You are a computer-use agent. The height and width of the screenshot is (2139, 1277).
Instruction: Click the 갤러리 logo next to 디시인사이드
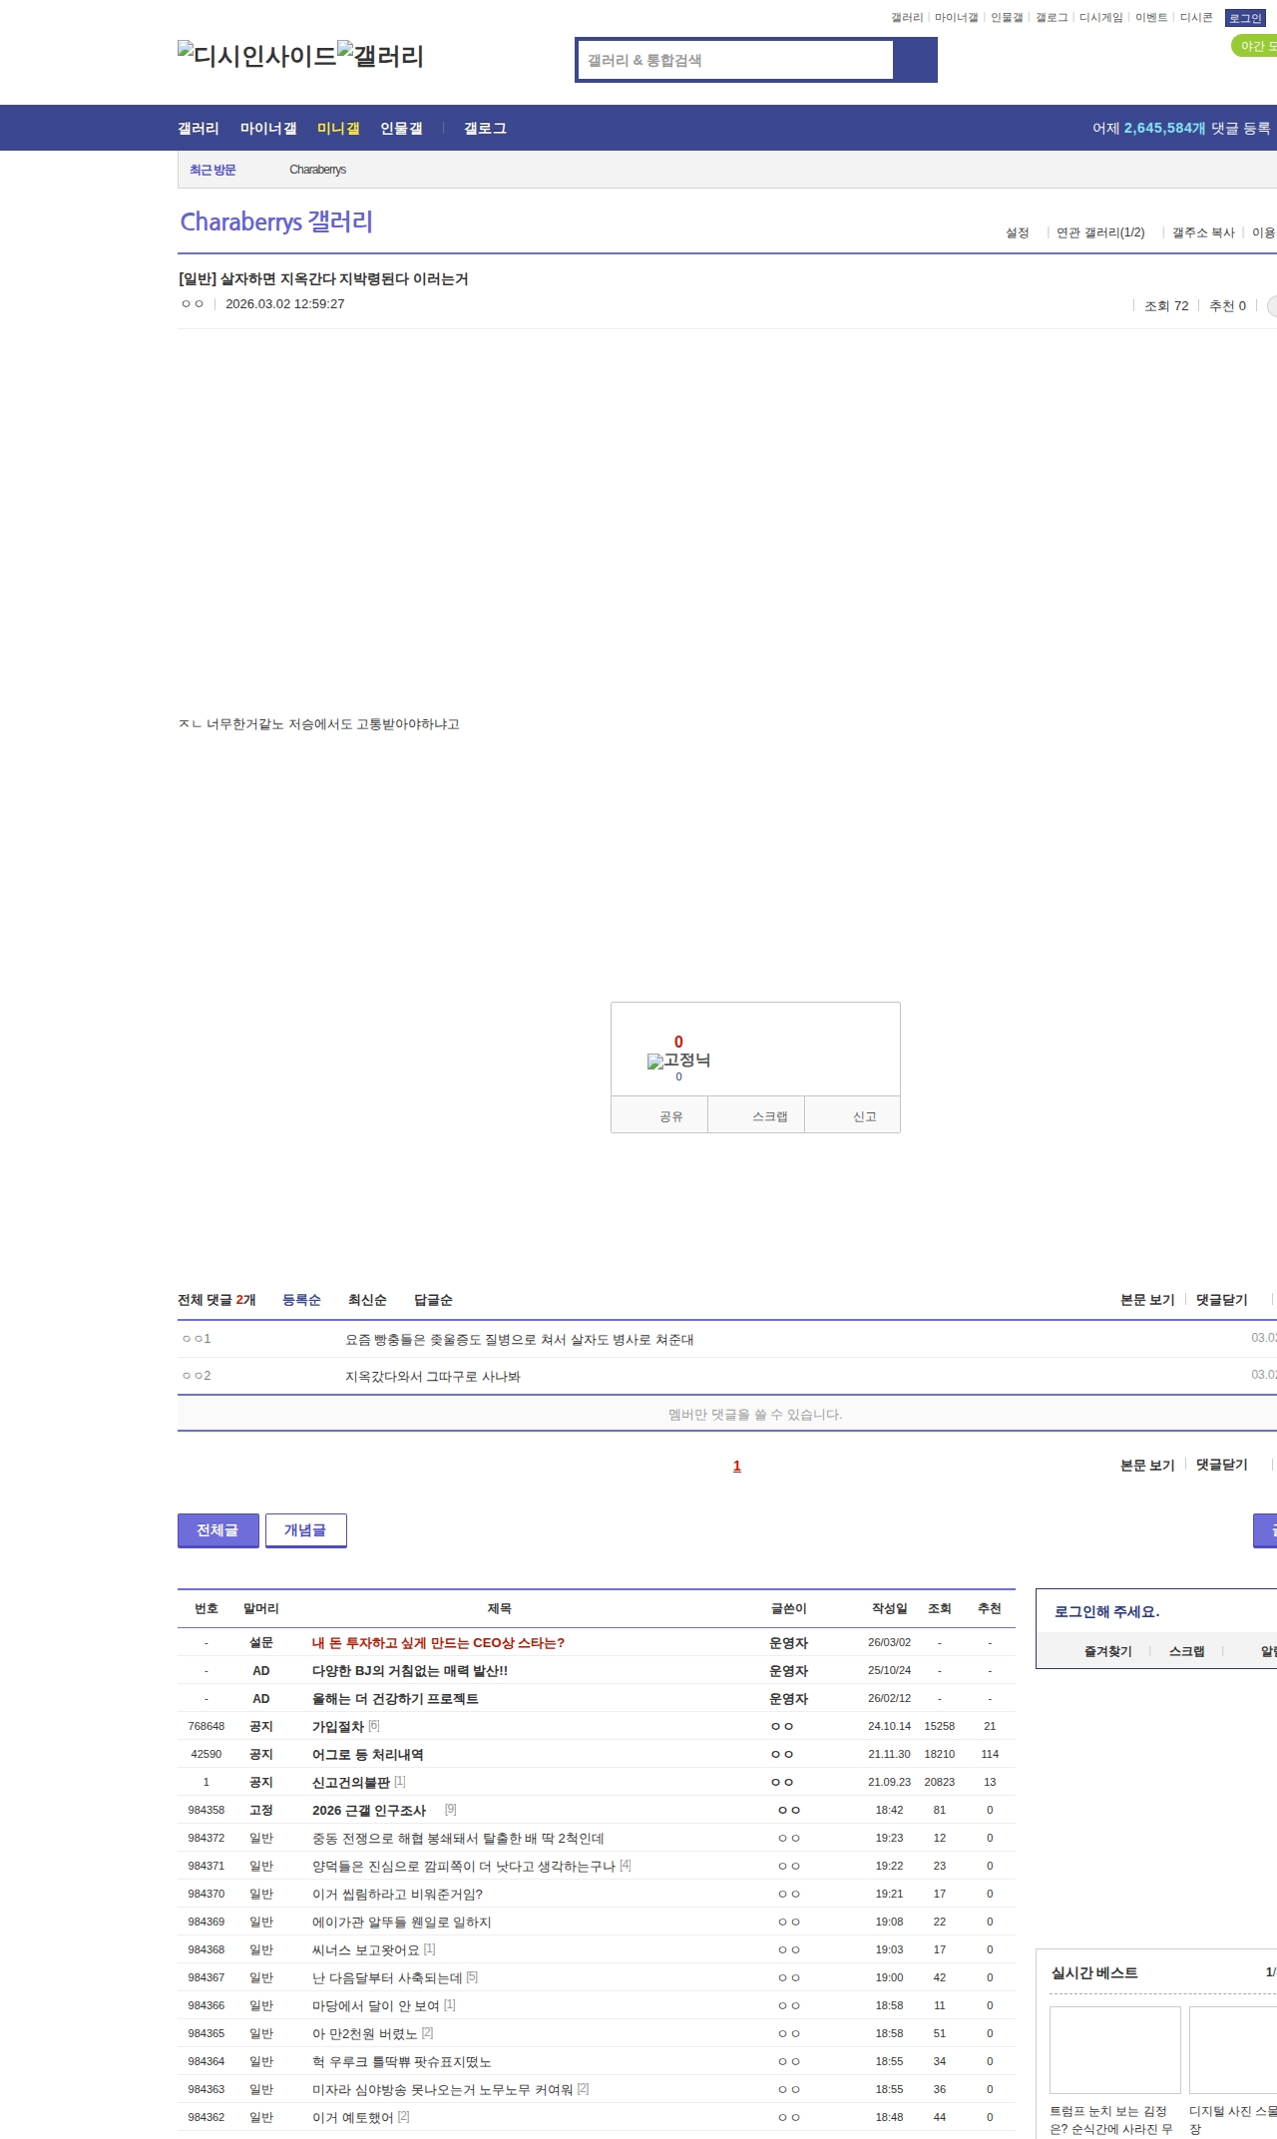coord(381,56)
